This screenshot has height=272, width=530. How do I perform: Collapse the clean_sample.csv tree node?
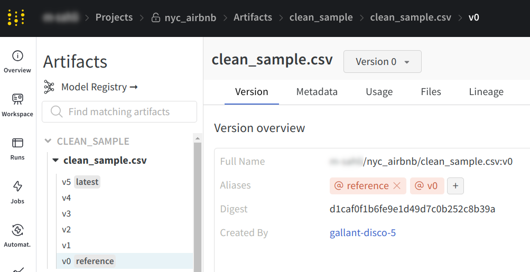pyautogui.click(x=55, y=160)
